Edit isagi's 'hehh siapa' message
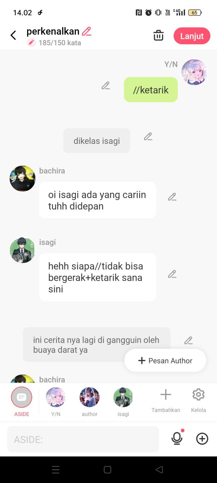217x483 pixels. pos(172,274)
